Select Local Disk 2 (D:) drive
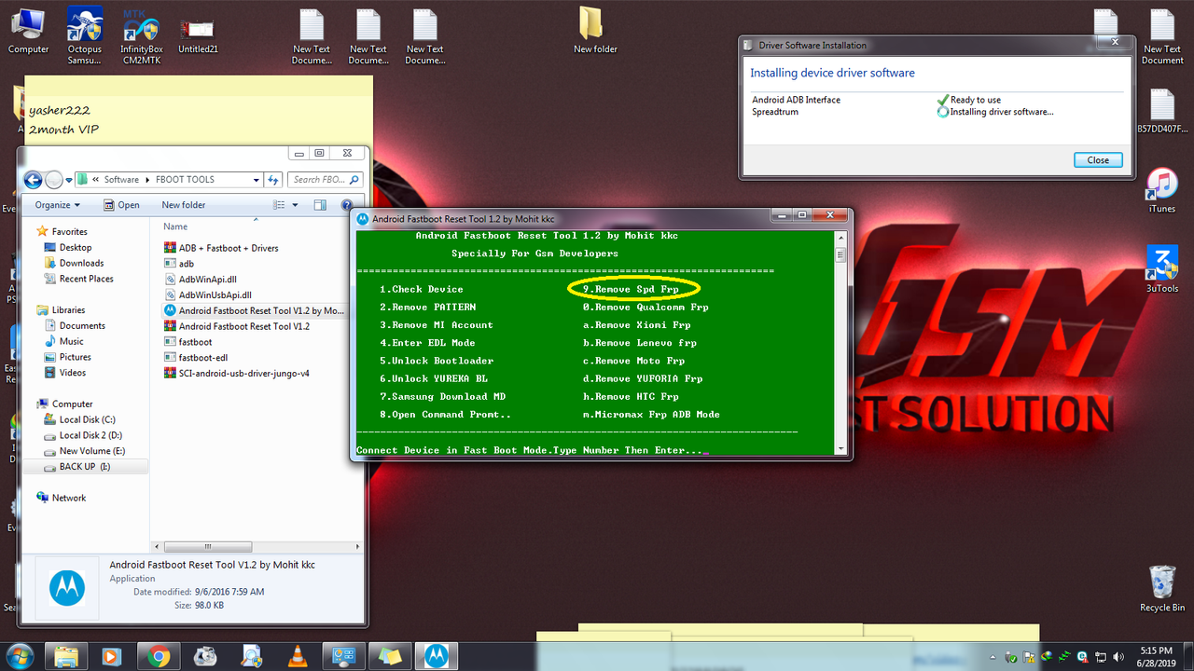 point(90,435)
